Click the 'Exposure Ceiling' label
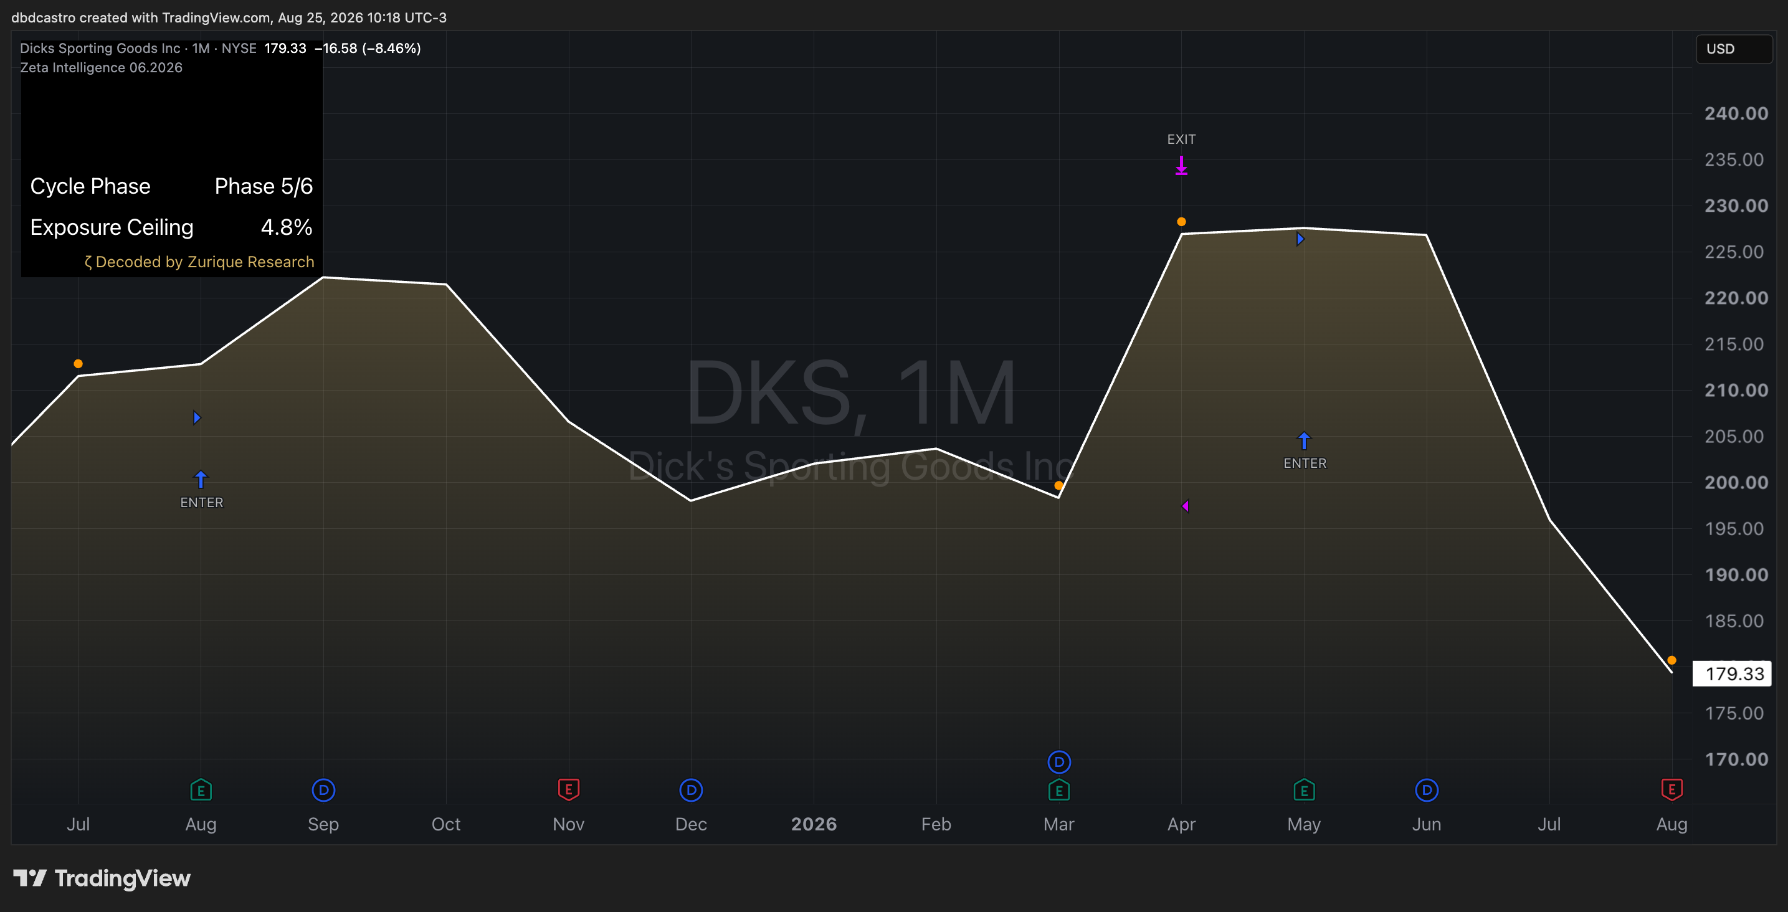Screen dimensions: 1788x912 click(x=112, y=227)
